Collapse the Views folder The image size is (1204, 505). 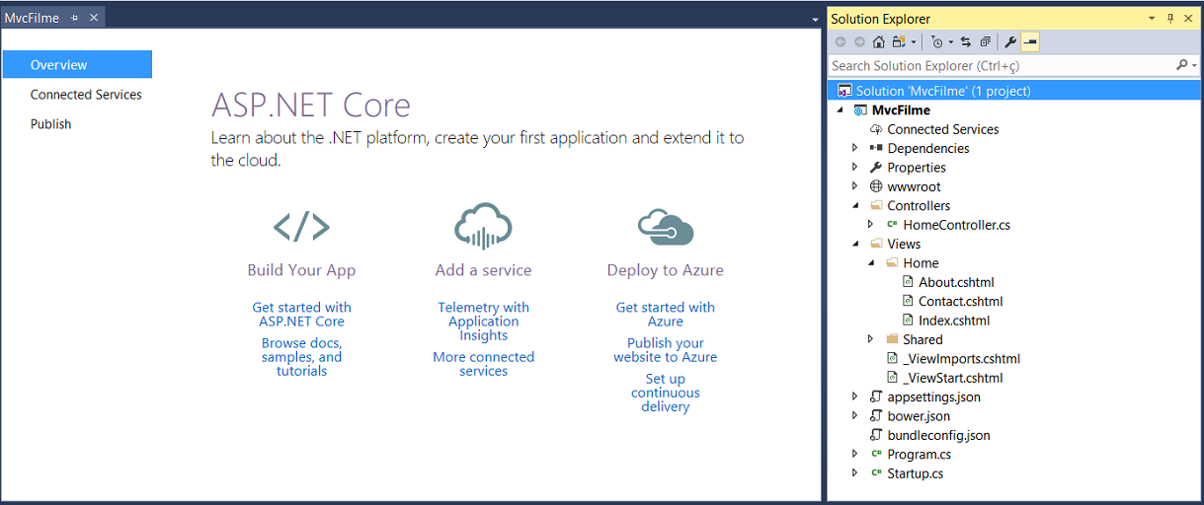pyautogui.click(x=855, y=244)
